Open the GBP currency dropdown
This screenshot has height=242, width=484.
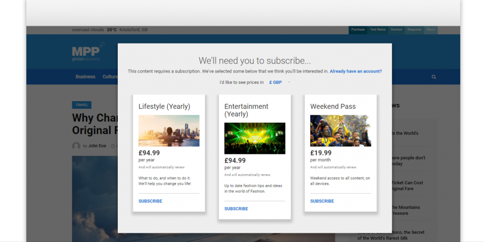(x=275, y=82)
